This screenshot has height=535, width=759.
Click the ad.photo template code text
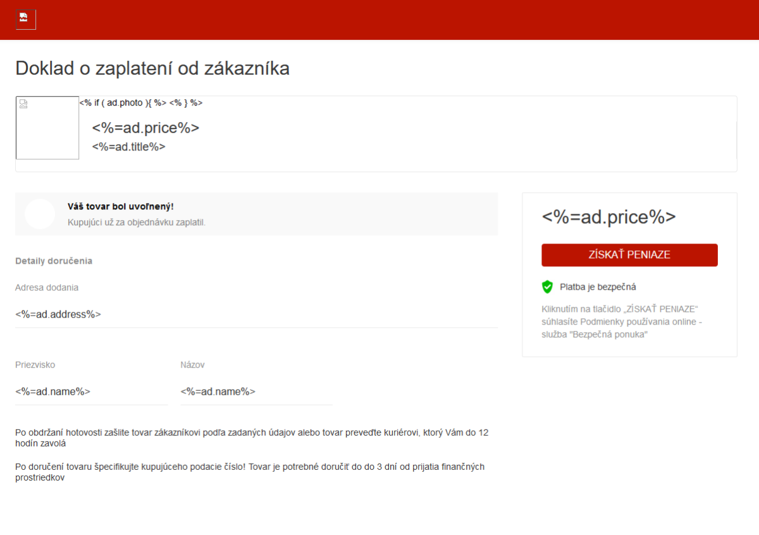tap(140, 102)
